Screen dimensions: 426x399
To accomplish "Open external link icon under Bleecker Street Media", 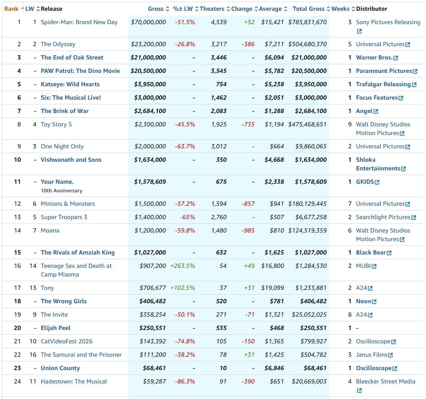I will pyautogui.click(x=359, y=390).
